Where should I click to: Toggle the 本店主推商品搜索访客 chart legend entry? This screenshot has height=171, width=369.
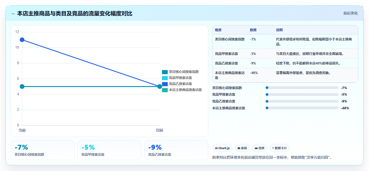pyautogui.click(x=182, y=90)
